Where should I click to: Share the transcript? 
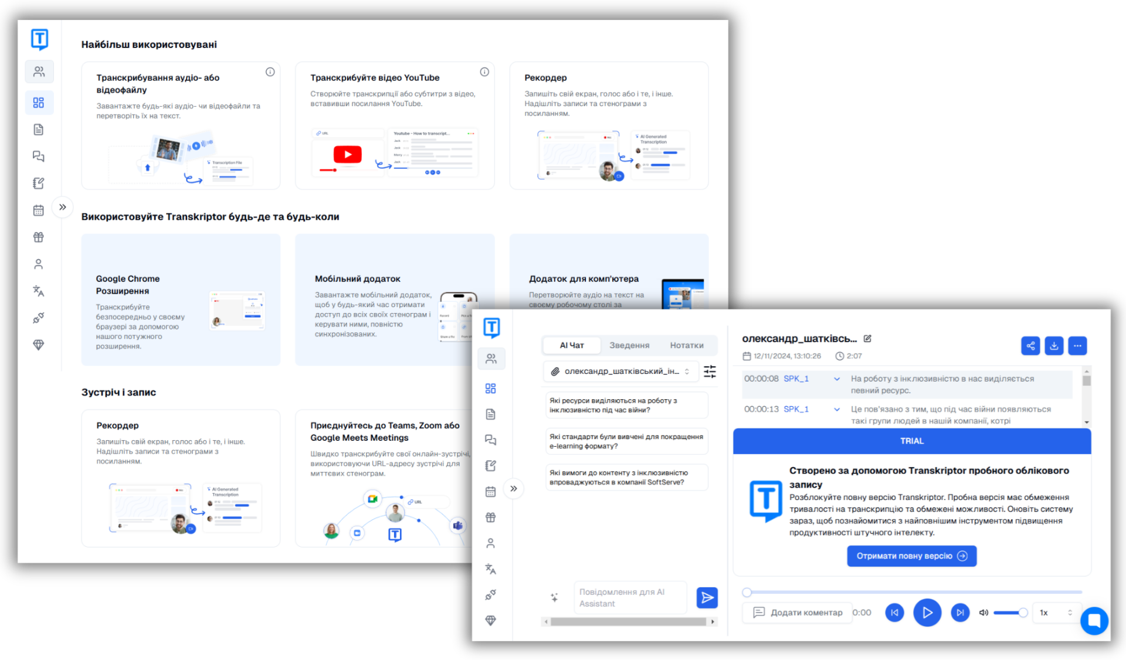[x=1030, y=346]
